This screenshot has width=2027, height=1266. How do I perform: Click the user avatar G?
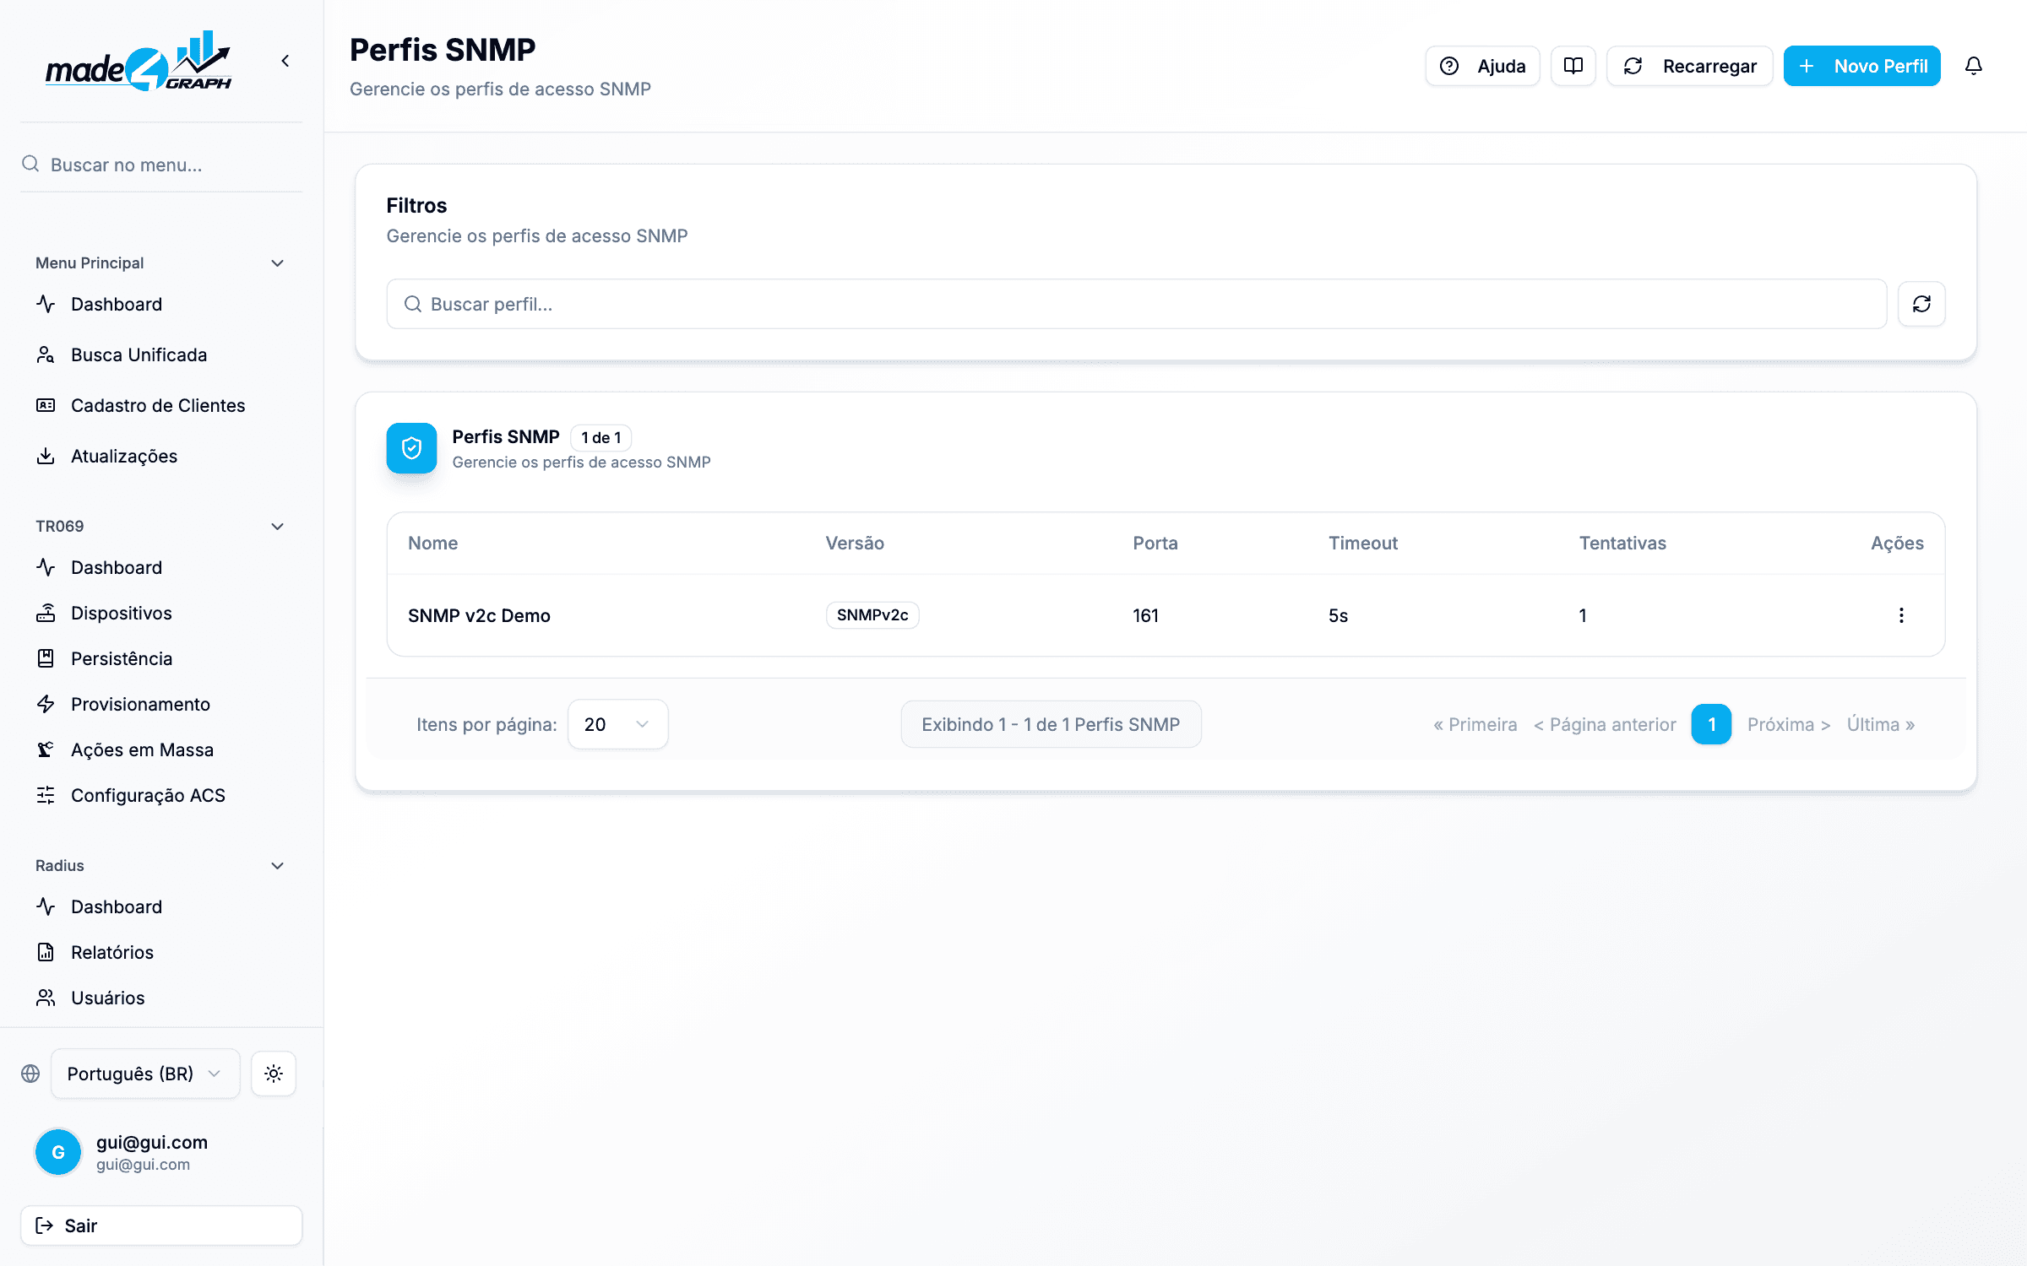tap(58, 1152)
